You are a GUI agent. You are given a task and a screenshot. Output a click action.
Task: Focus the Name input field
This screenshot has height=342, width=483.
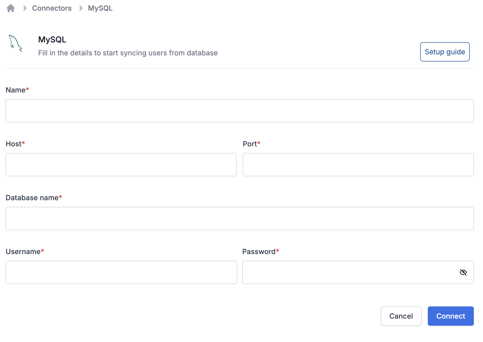pyautogui.click(x=239, y=111)
